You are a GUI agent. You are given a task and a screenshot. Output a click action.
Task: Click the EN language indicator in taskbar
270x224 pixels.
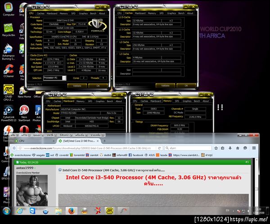pyautogui.click(x=227, y=211)
